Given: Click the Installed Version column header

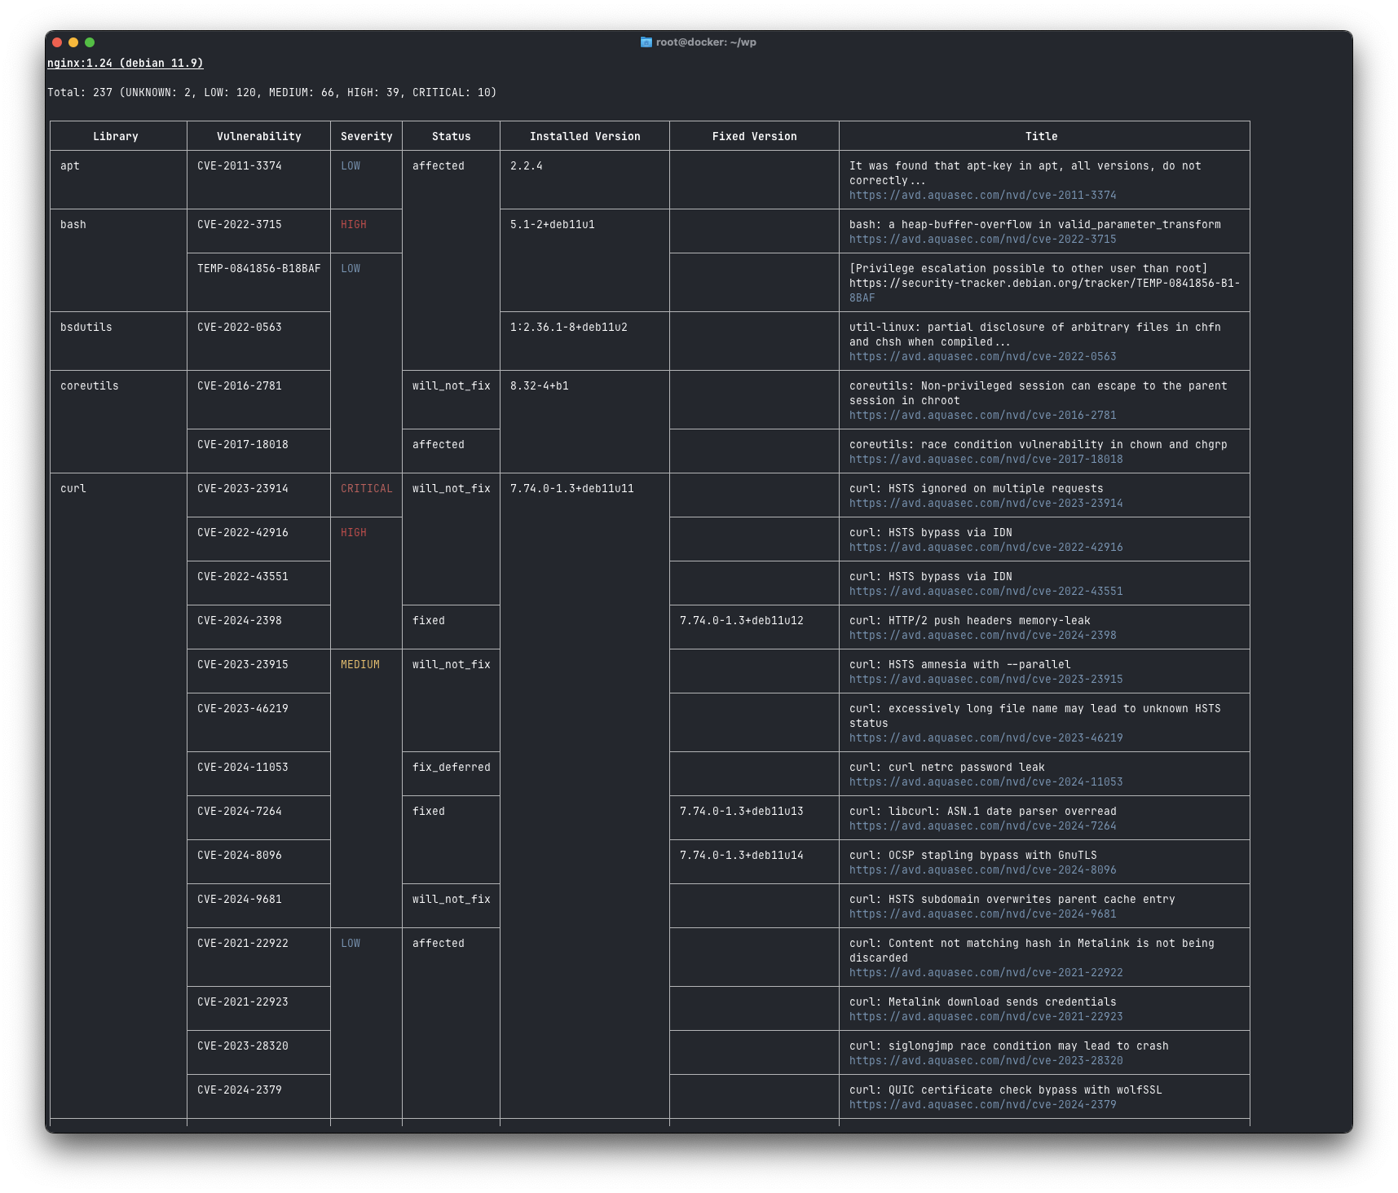Looking at the screenshot, I should tap(585, 137).
